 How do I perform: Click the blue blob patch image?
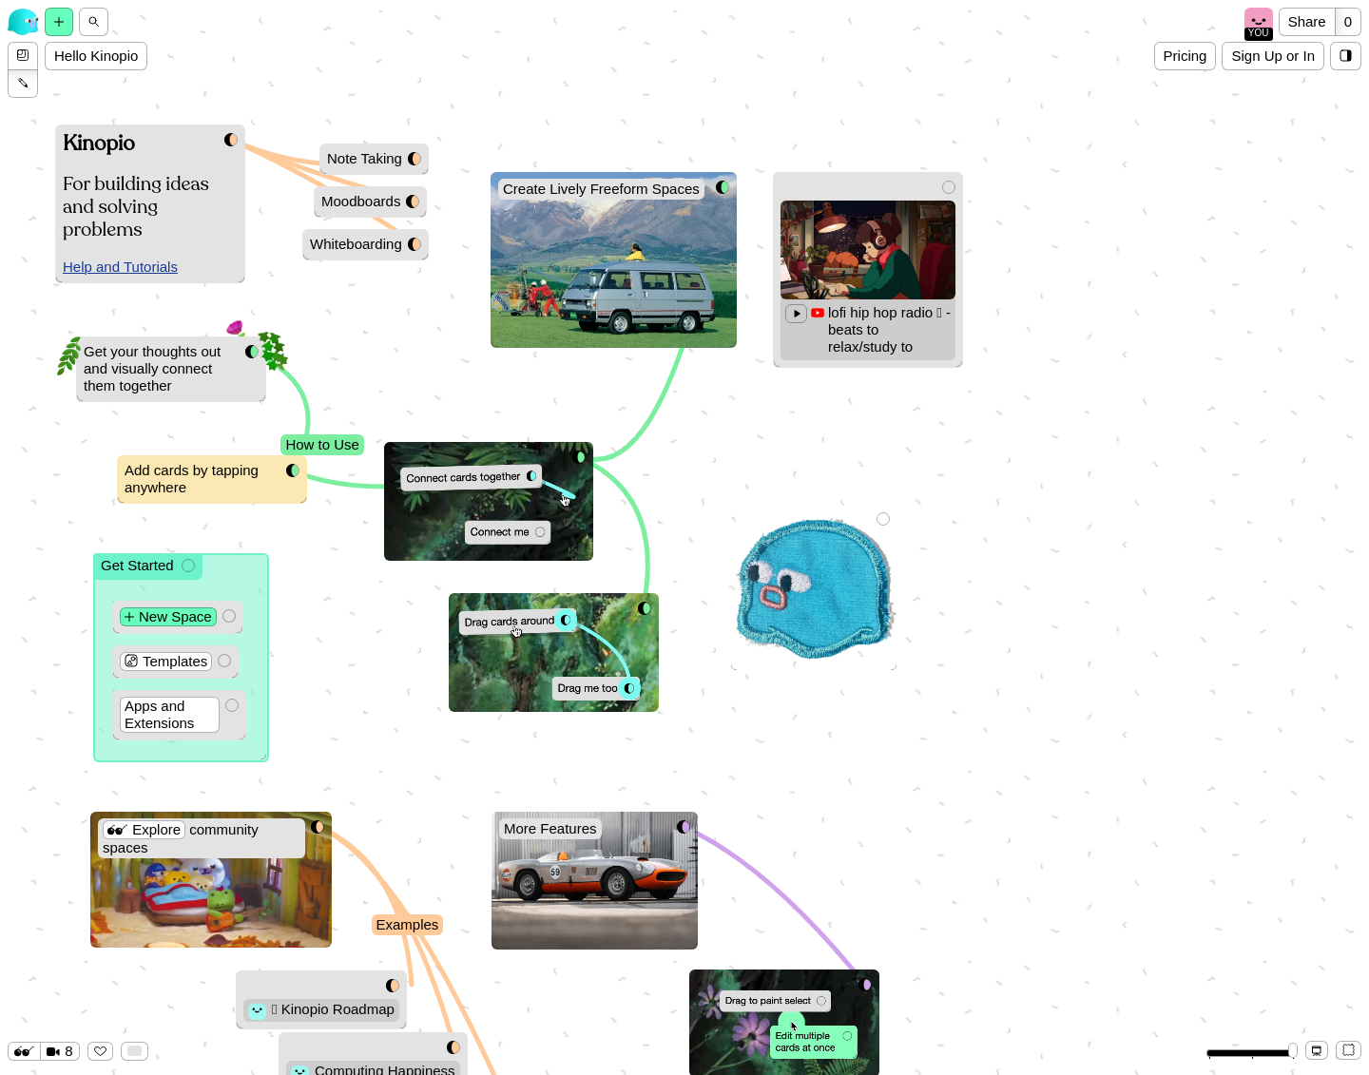[x=815, y=590]
